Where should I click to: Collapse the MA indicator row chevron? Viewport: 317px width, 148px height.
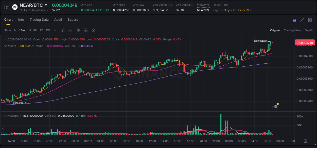pyautogui.click(x=5, y=46)
